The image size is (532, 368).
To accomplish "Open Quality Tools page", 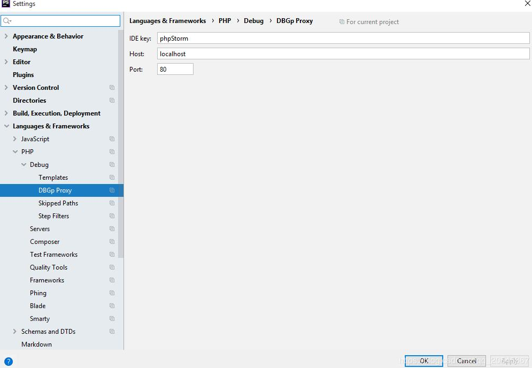I will point(49,267).
